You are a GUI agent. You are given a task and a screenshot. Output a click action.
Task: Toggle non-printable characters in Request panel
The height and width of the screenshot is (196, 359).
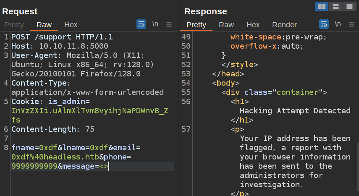155,24
